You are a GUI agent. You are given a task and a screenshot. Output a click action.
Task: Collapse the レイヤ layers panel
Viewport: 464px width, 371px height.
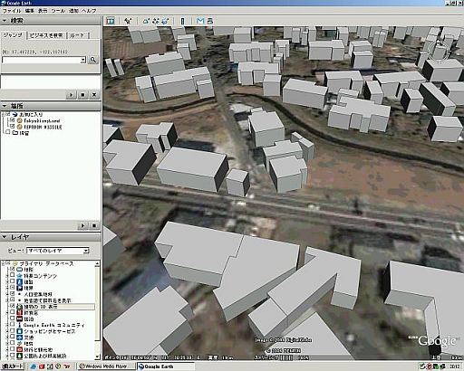pyautogui.click(x=5, y=237)
